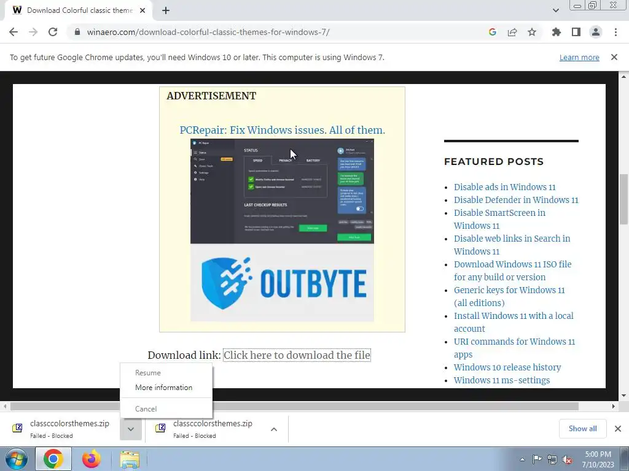Open the Windows Start menu

point(16,459)
